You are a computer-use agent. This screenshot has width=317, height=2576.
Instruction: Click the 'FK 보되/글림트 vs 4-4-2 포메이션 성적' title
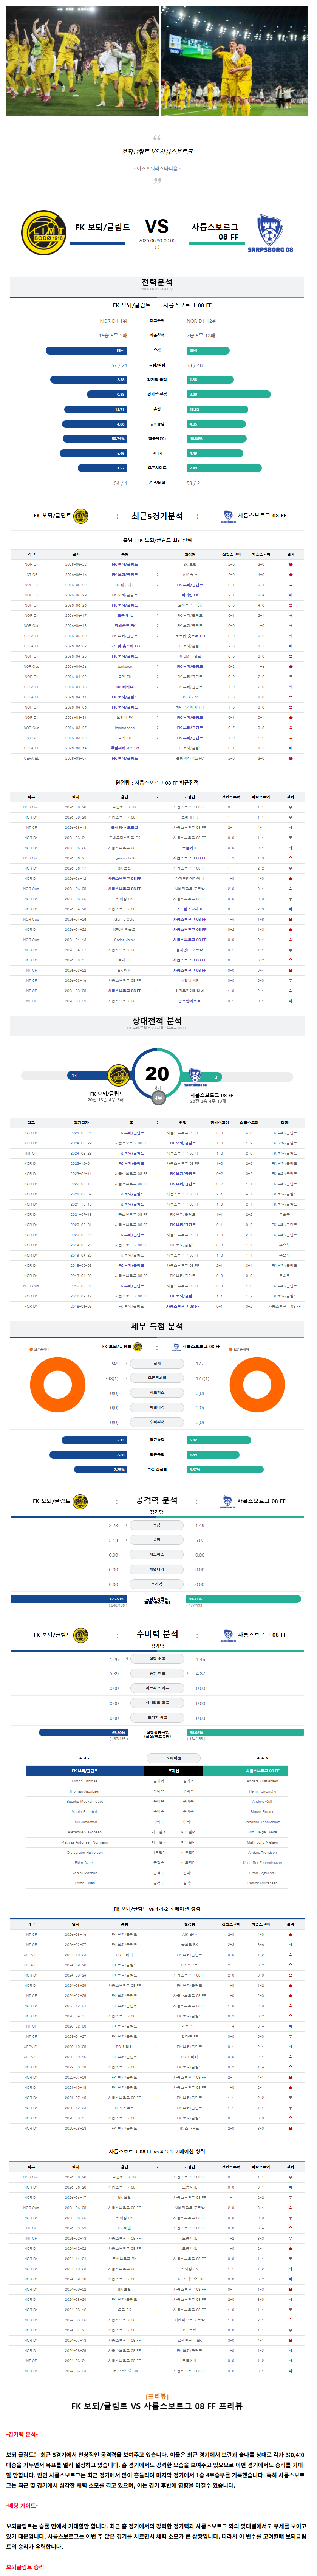coord(157,1909)
